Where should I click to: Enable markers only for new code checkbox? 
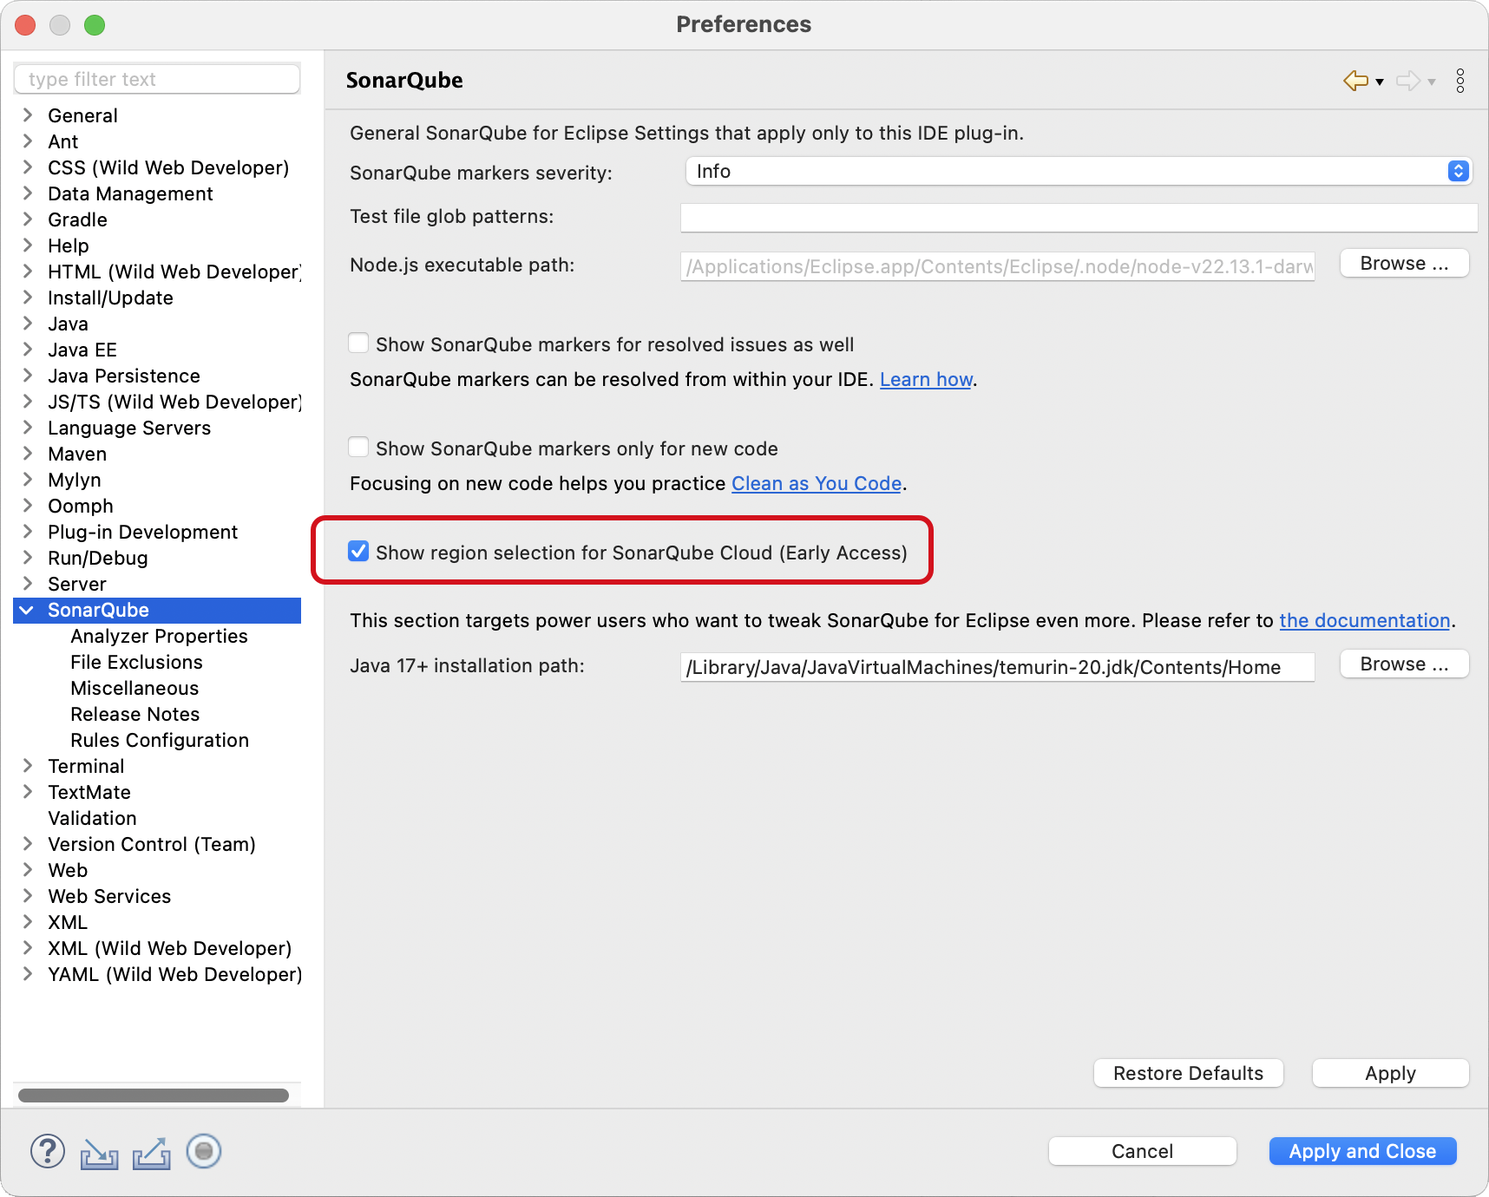(x=358, y=448)
